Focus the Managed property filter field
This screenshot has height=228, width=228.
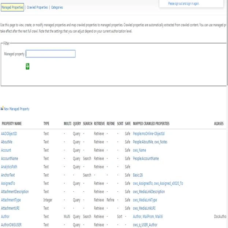[x=51, y=54]
